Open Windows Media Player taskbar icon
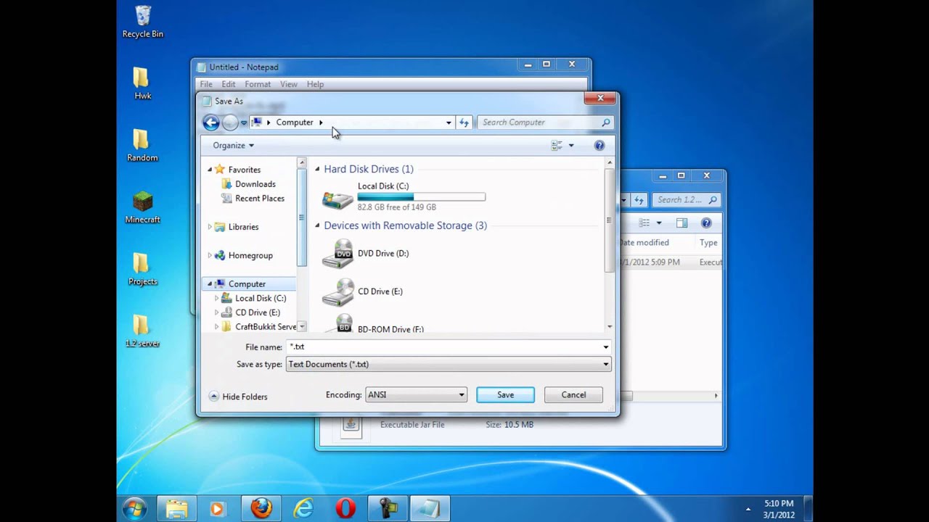This screenshot has width=929, height=522. click(x=217, y=508)
